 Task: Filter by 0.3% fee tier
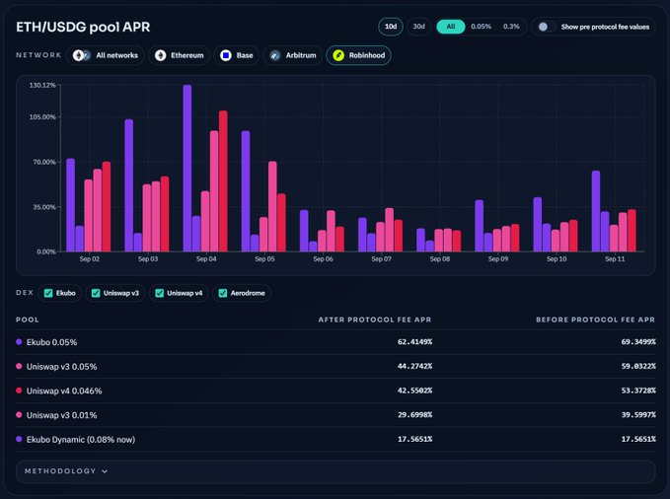click(x=511, y=27)
